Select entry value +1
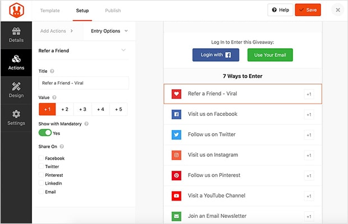The width and height of the screenshot is (348, 224). tap(47, 109)
